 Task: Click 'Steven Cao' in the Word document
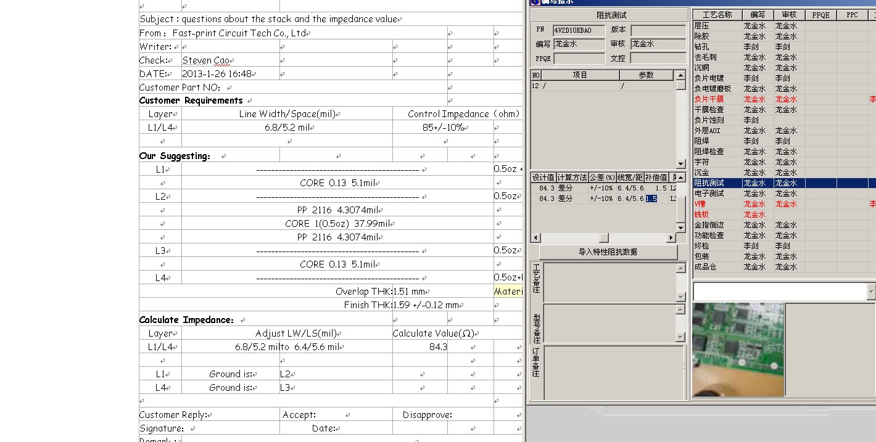point(205,60)
